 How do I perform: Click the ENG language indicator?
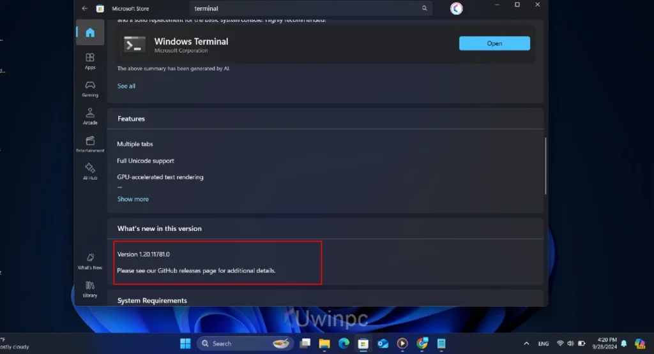[x=543, y=344]
